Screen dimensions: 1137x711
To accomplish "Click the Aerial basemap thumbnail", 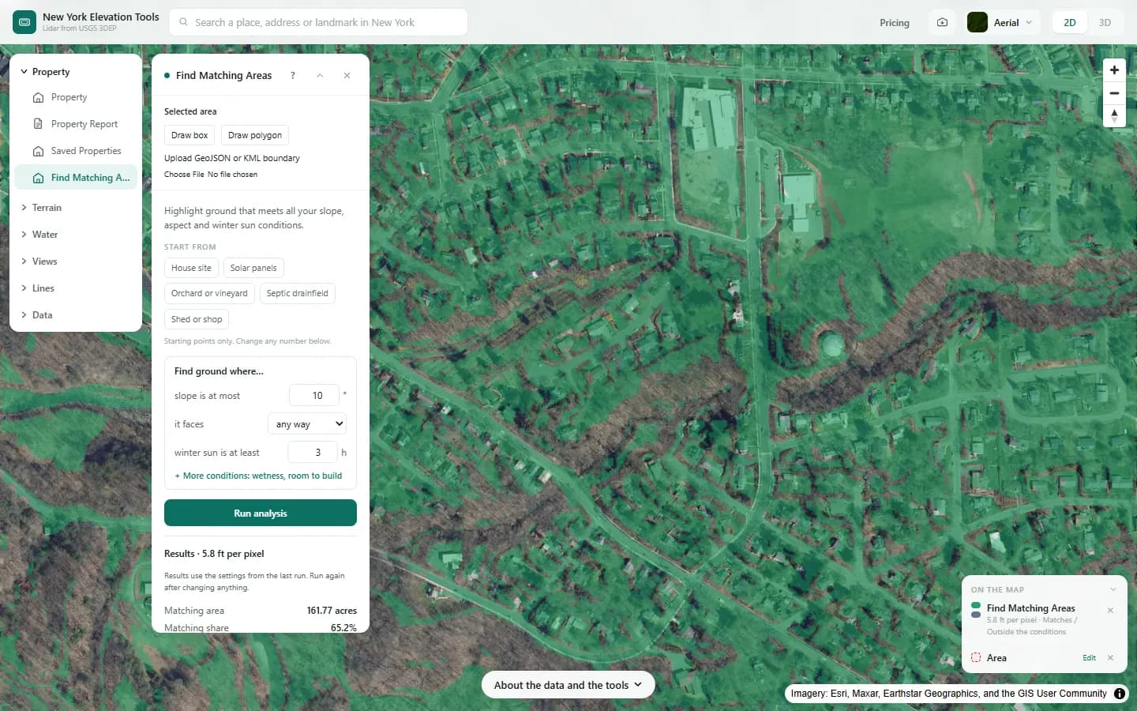I will tap(978, 22).
